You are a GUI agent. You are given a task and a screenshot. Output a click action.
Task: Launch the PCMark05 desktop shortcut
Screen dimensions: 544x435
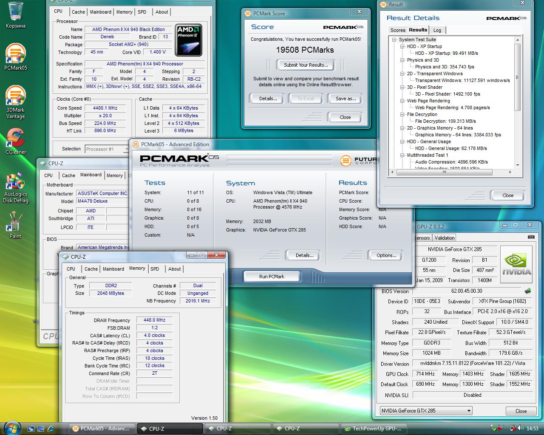click(15, 56)
